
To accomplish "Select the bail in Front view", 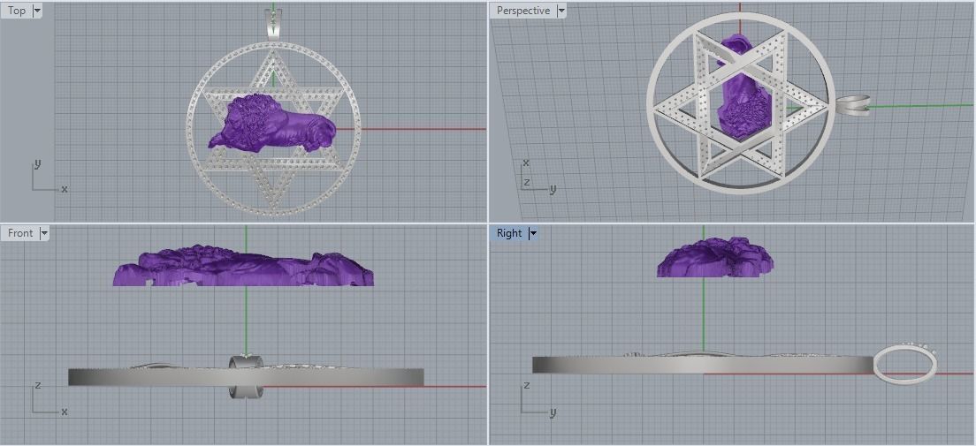I will tap(246, 376).
